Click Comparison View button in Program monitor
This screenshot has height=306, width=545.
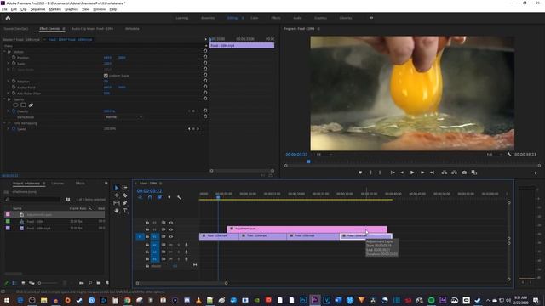(x=474, y=173)
